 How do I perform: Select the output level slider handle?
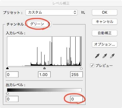click(7, 93)
